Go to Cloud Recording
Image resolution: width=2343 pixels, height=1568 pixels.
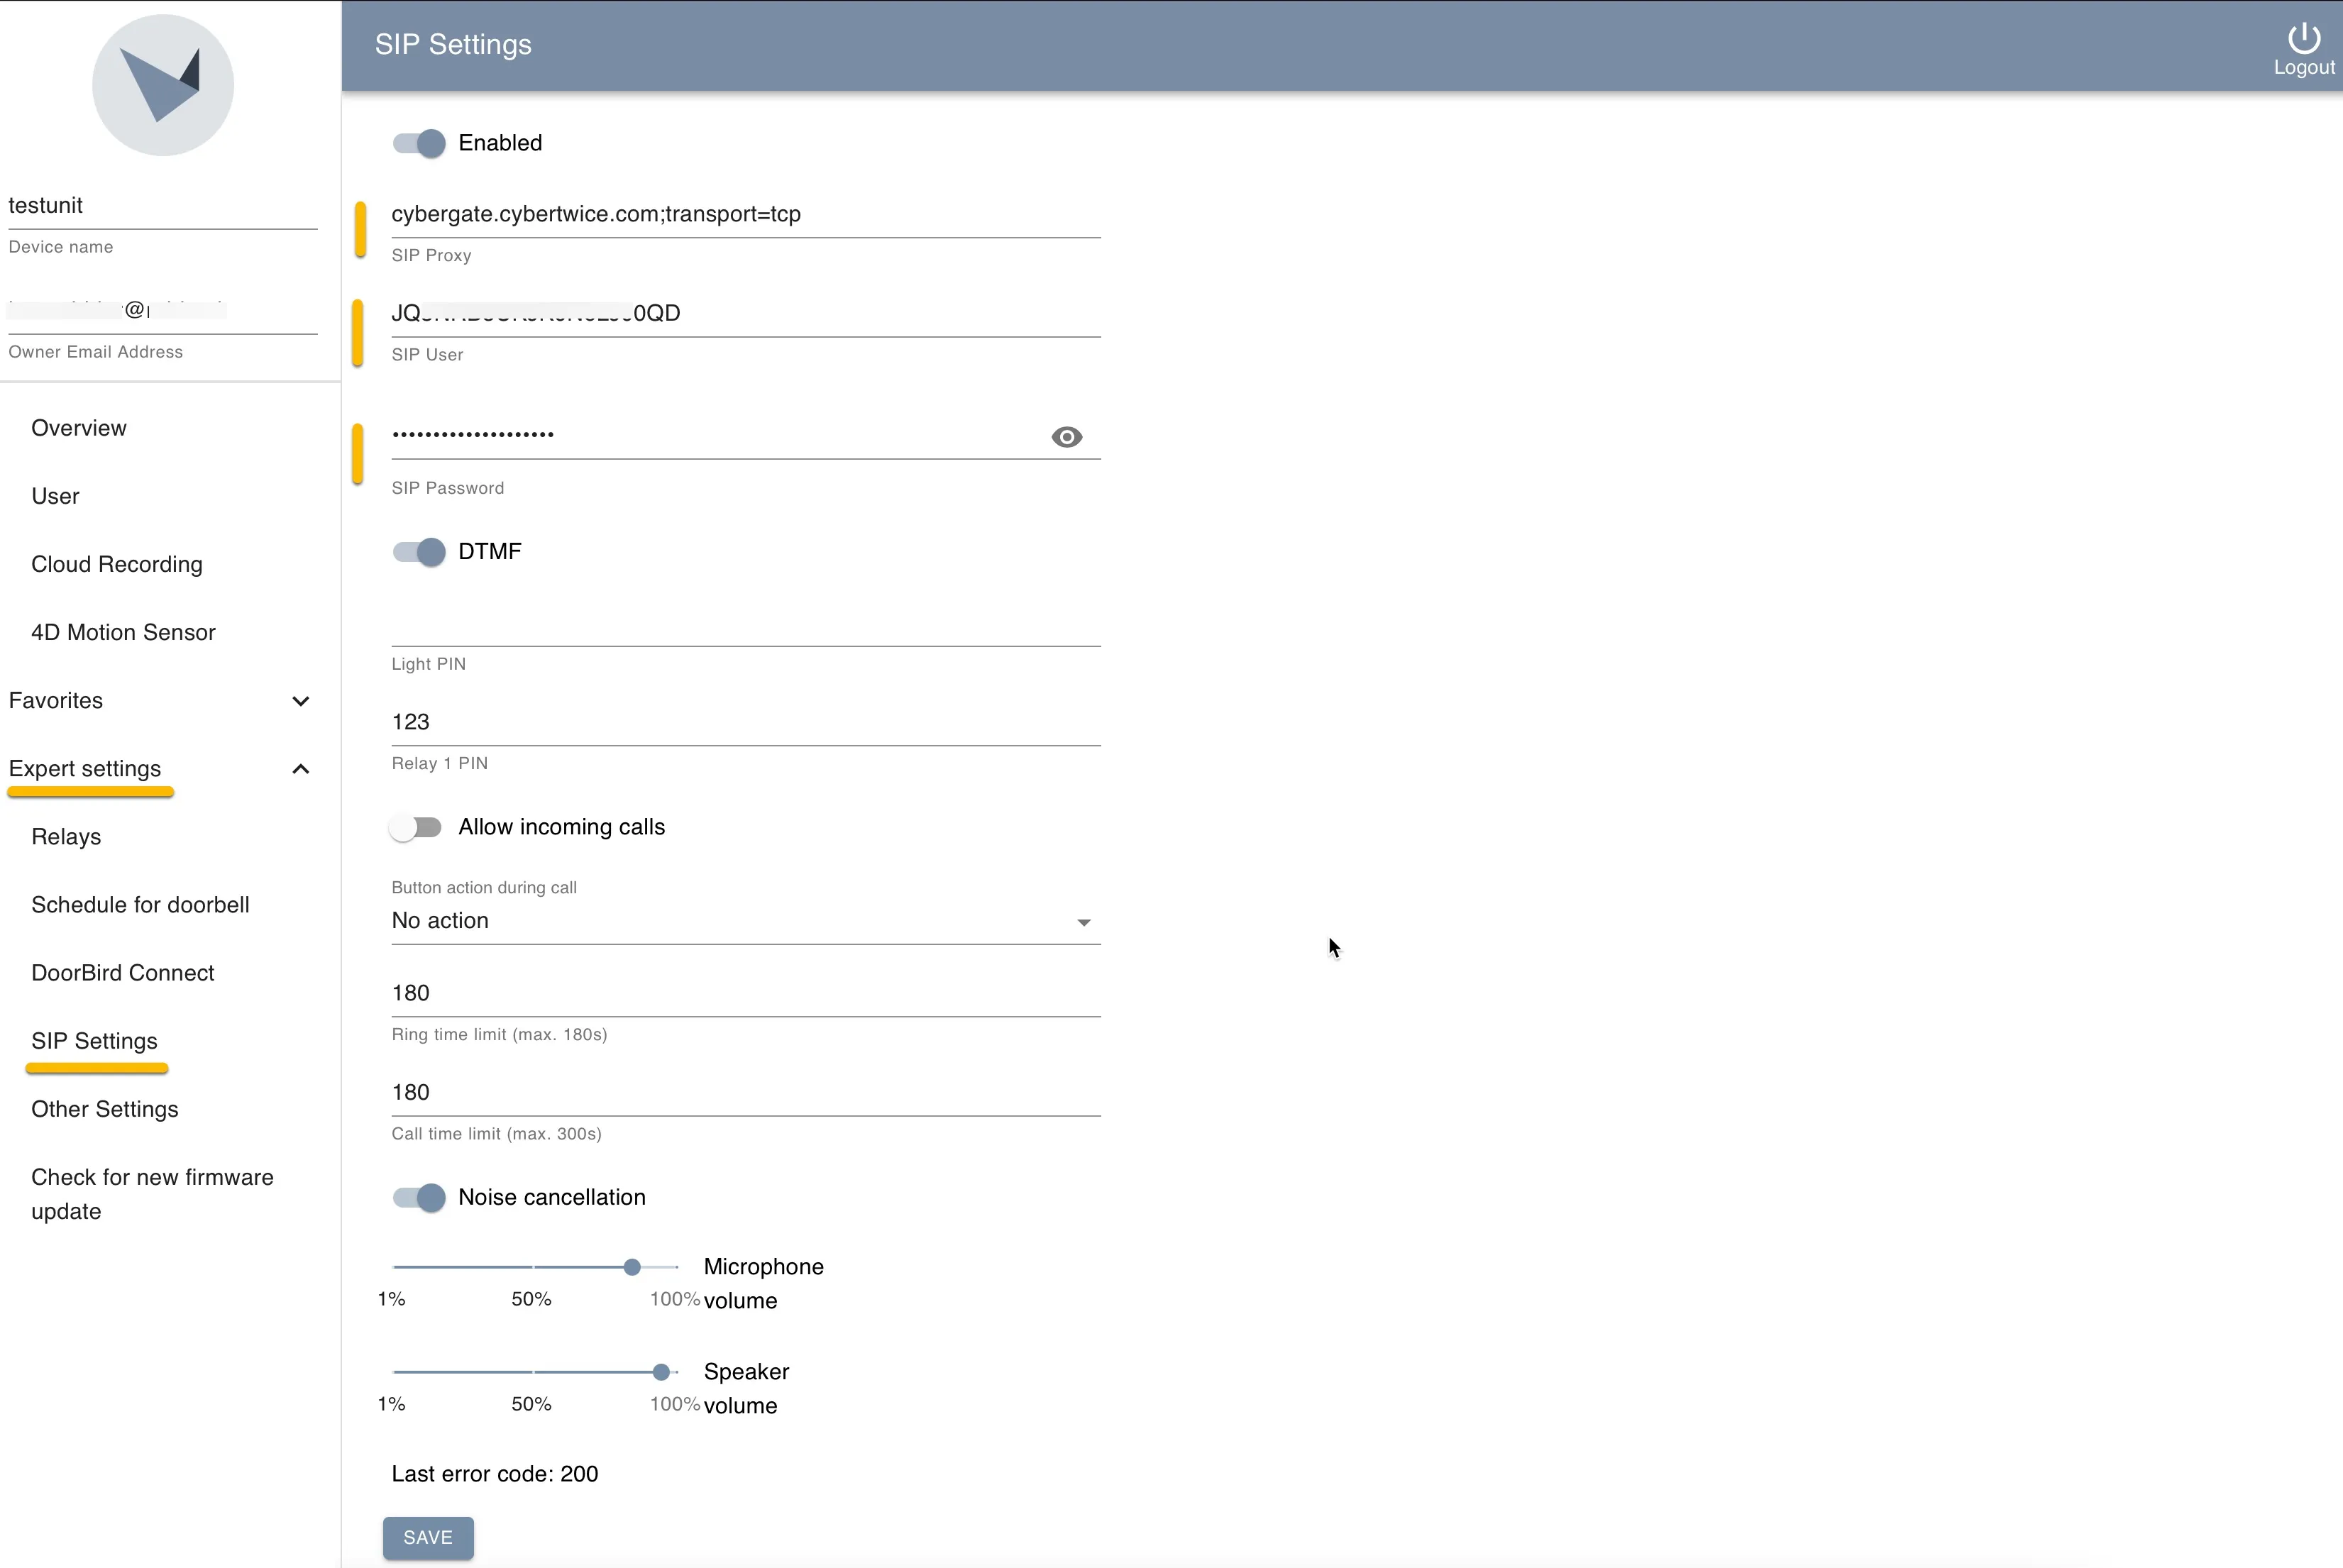tap(117, 564)
